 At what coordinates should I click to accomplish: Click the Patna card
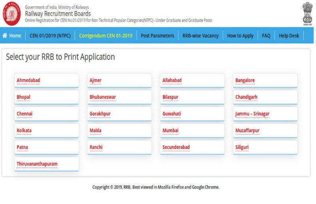(x=47, y=147)
